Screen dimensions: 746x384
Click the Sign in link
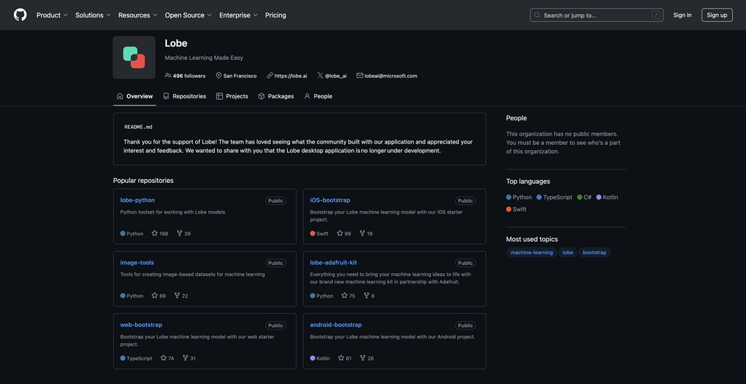682,15
